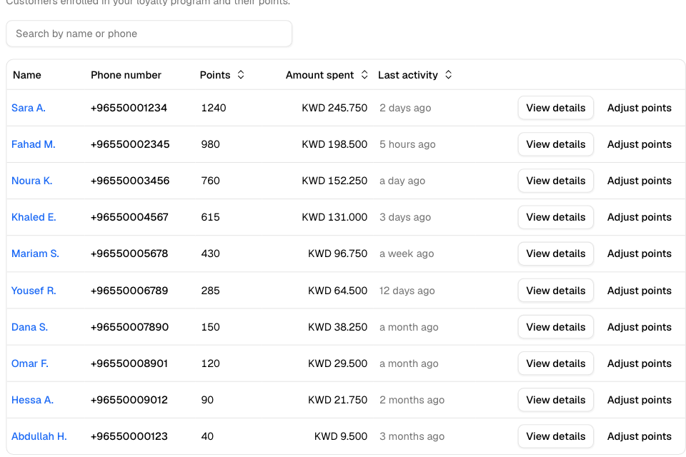This screenshot has width=686, height=457.
Task: Click the '5 hours ago' activity cell
Action: [407, 144]
